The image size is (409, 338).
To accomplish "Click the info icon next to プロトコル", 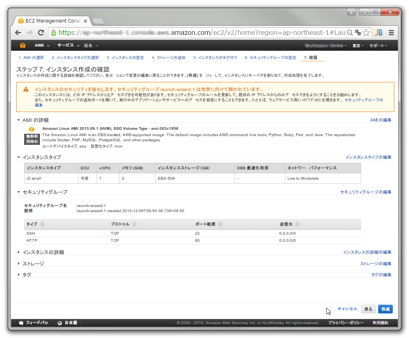I will pos(134,224).
